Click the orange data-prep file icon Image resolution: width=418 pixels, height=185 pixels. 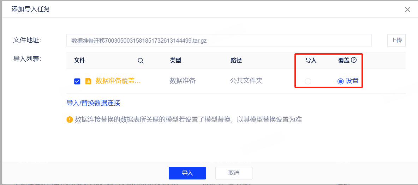(x=88, y=81)
